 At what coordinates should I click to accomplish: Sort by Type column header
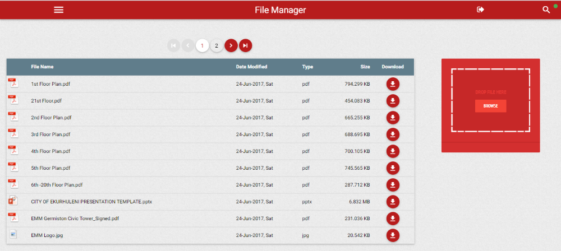tap(307, 67)
